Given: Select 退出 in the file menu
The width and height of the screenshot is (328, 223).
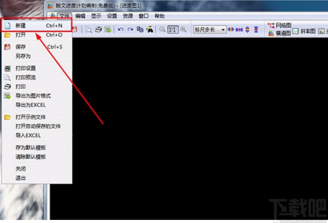Looking at the screenshot, I should (37, 178).
